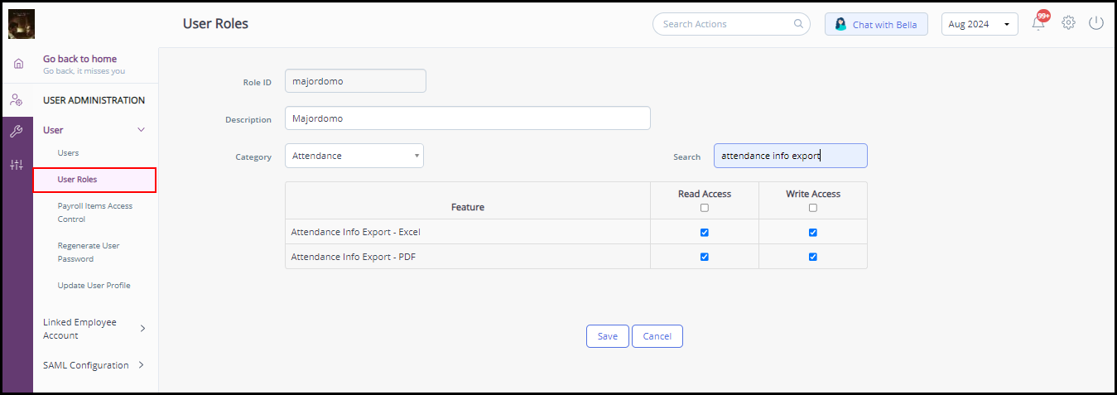
Task: Open the Aug 2024 period dropdown
Action: point(980,24)
